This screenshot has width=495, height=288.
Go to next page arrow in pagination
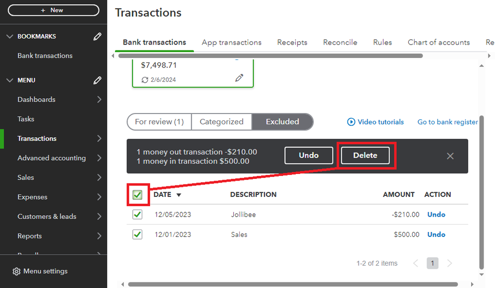point(449,263)
